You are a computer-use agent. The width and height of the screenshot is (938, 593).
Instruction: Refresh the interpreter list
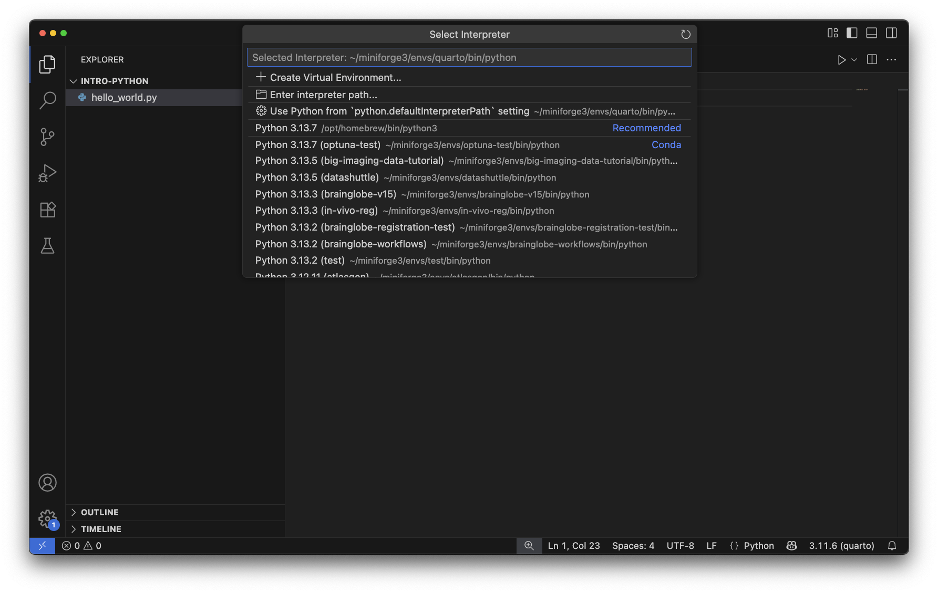click(x=685, y=34)
